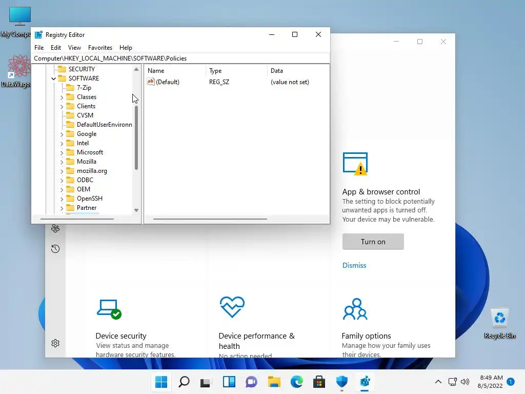The image size is (525, 394).
Task: Select the DefaultUserEnvironment key
Action: point(104,125)
